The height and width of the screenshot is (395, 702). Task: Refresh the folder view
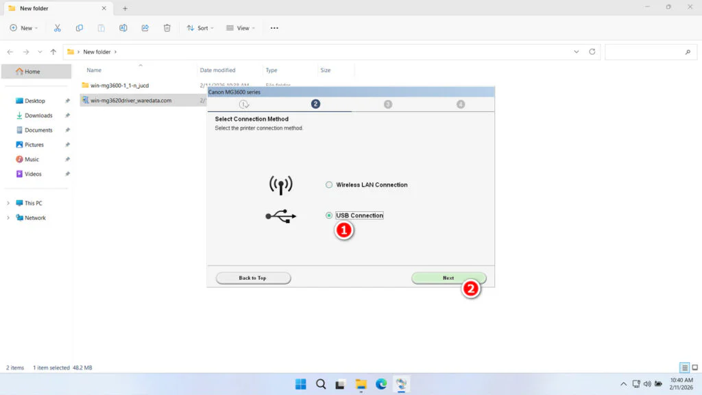click(591, 51)
